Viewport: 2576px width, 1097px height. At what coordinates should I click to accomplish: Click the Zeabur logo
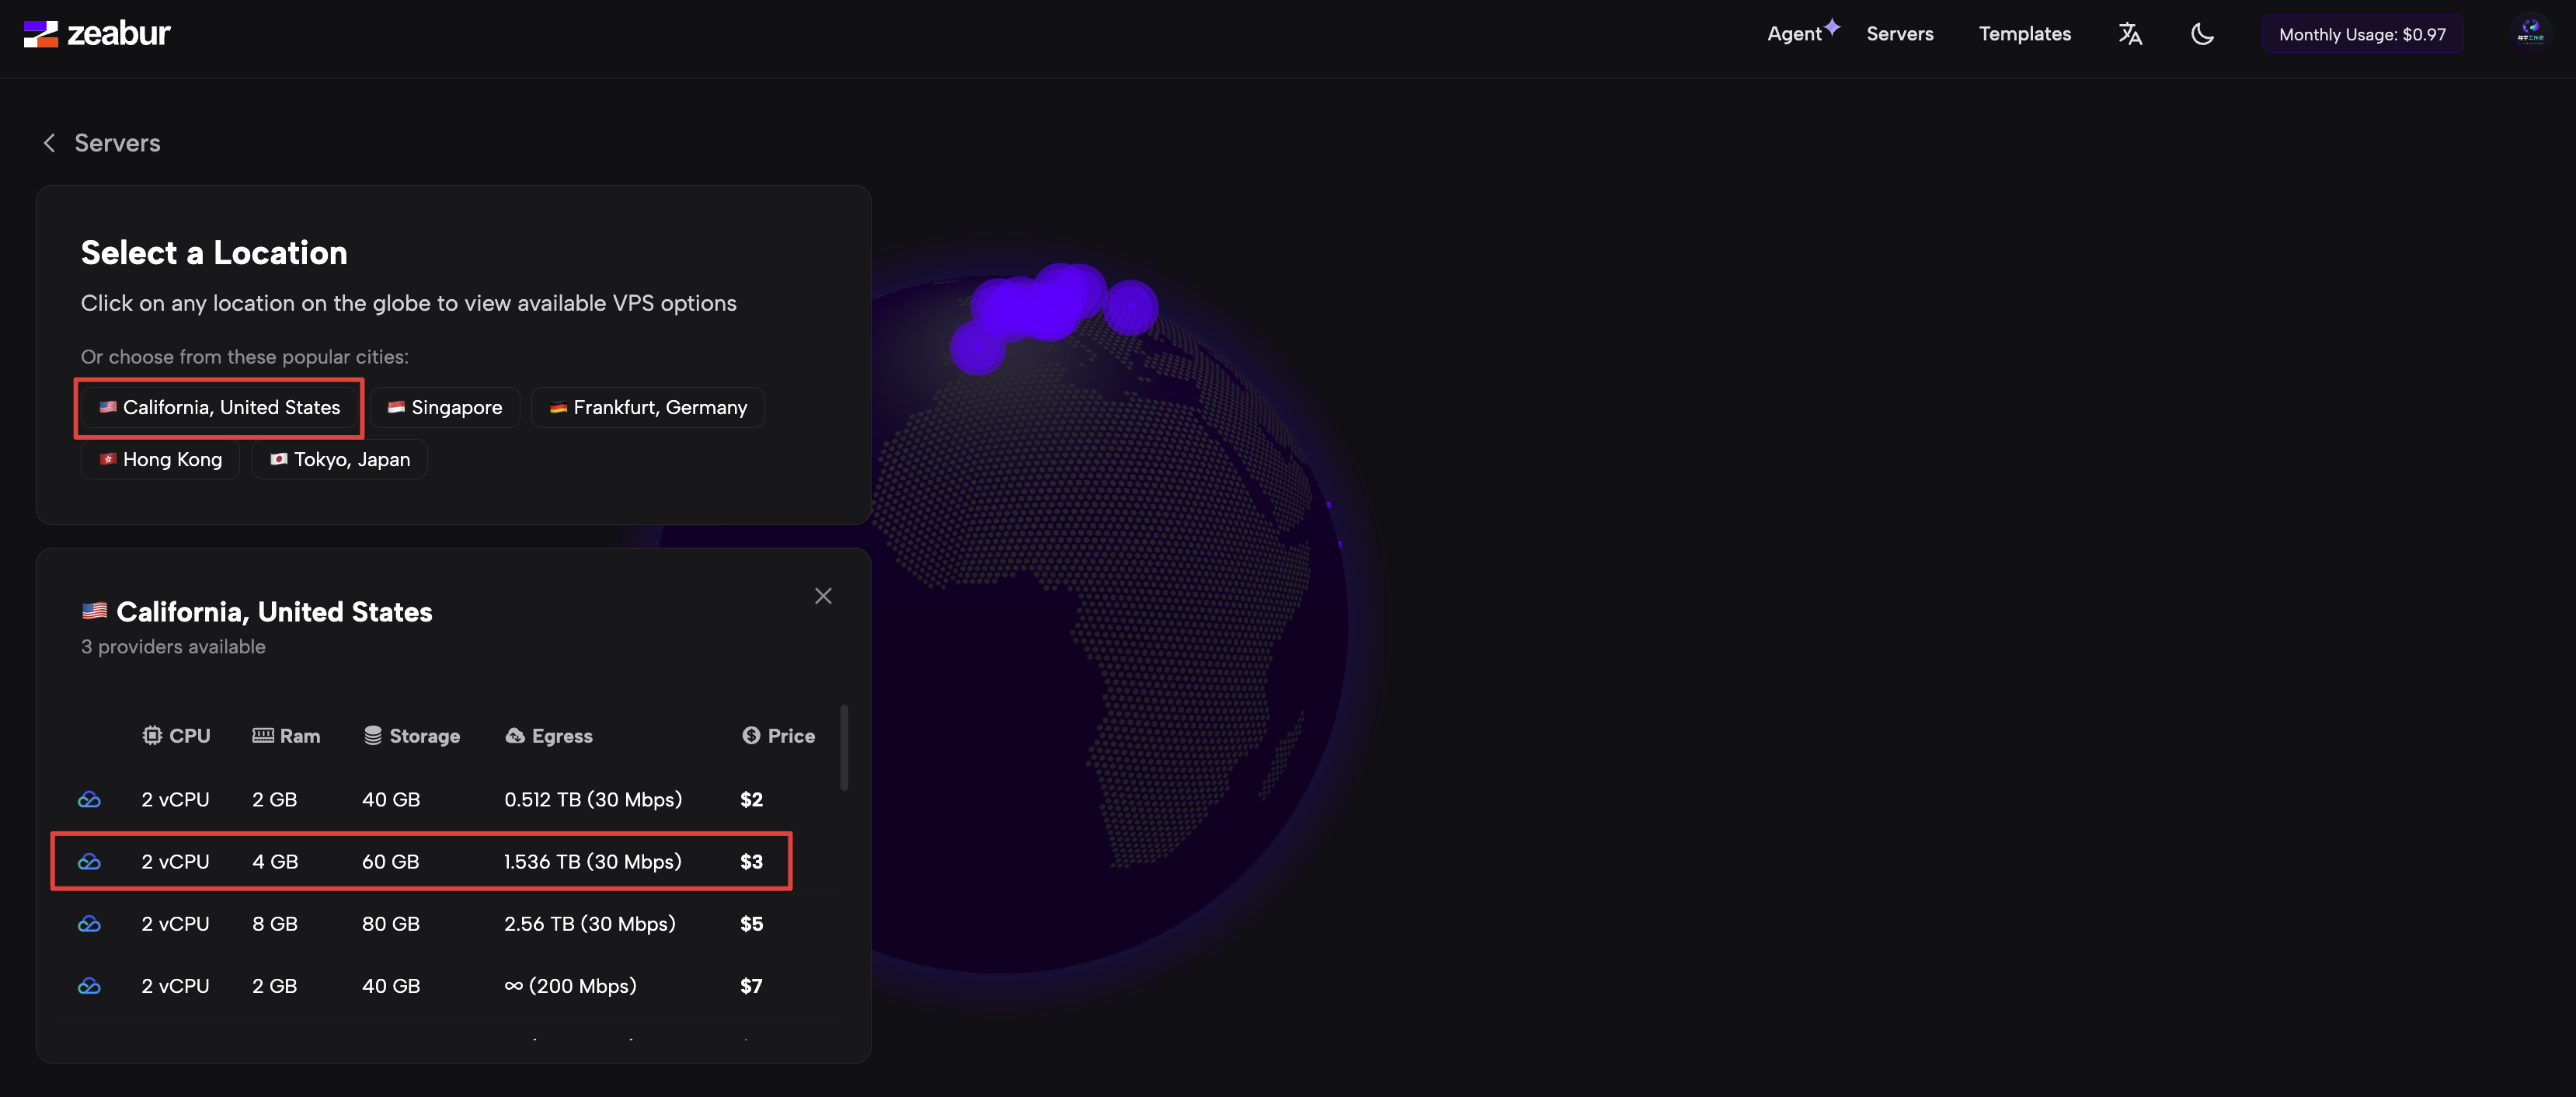(97, 34)
